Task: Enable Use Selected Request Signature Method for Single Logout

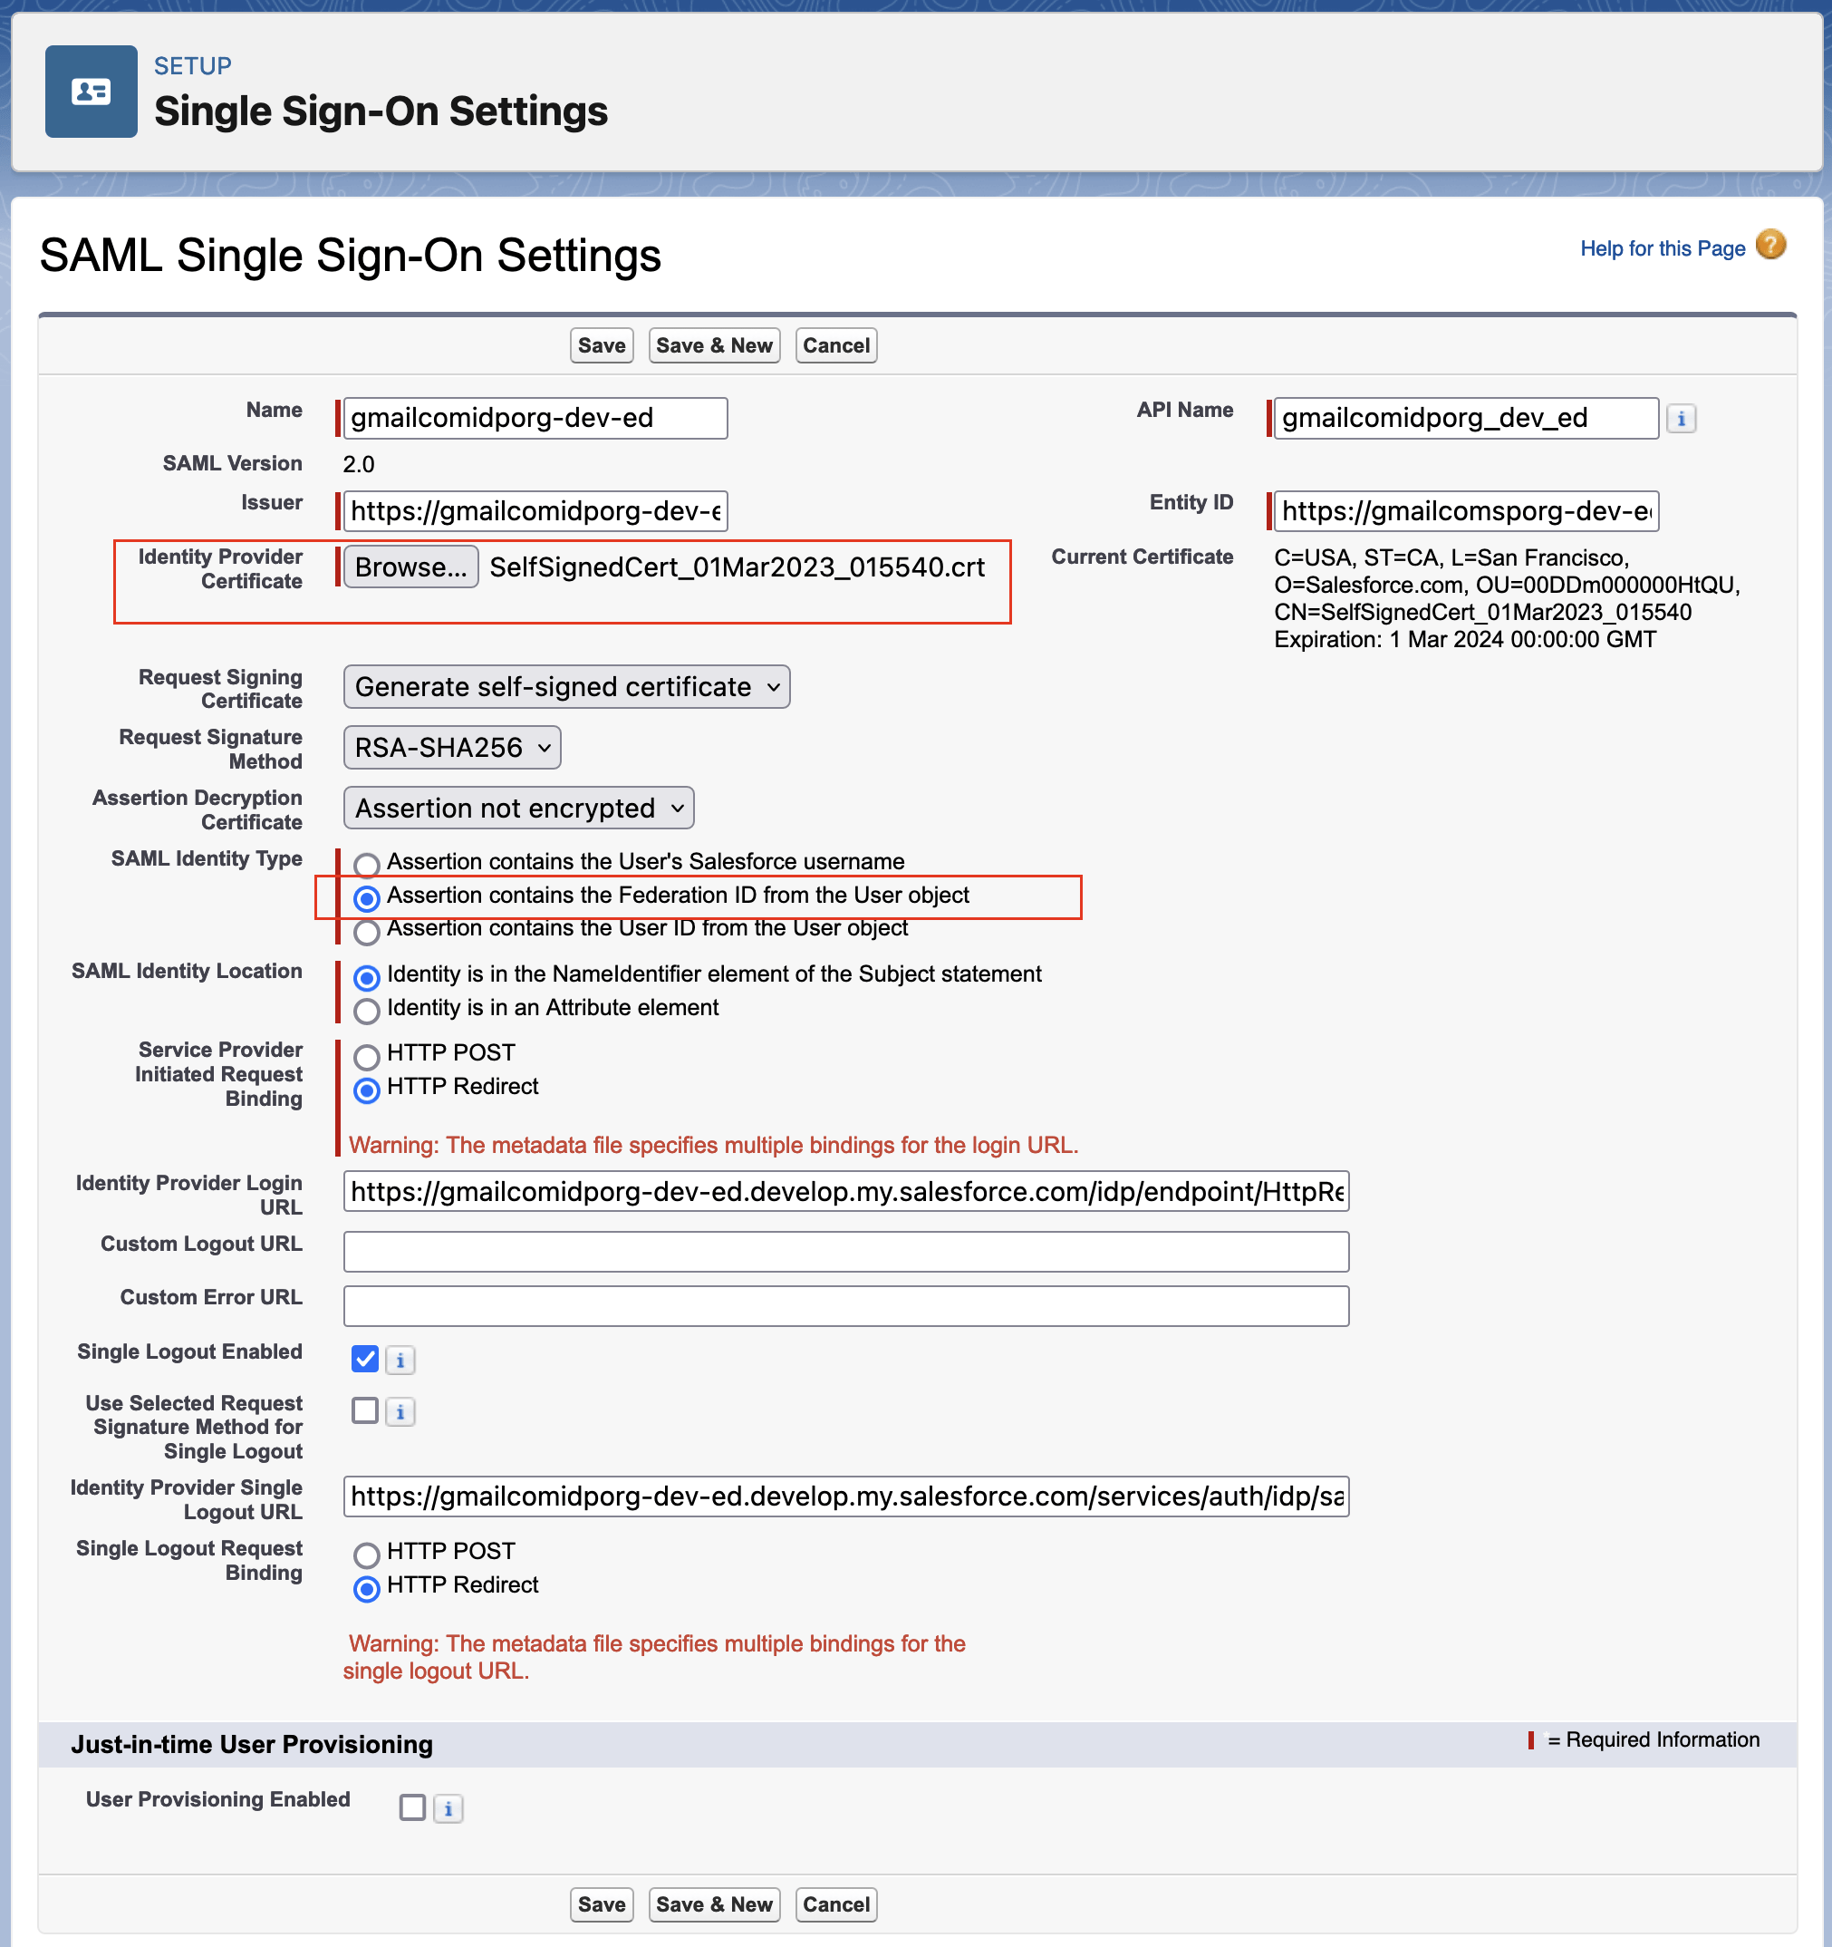Action: click(x=364, y=1410)
